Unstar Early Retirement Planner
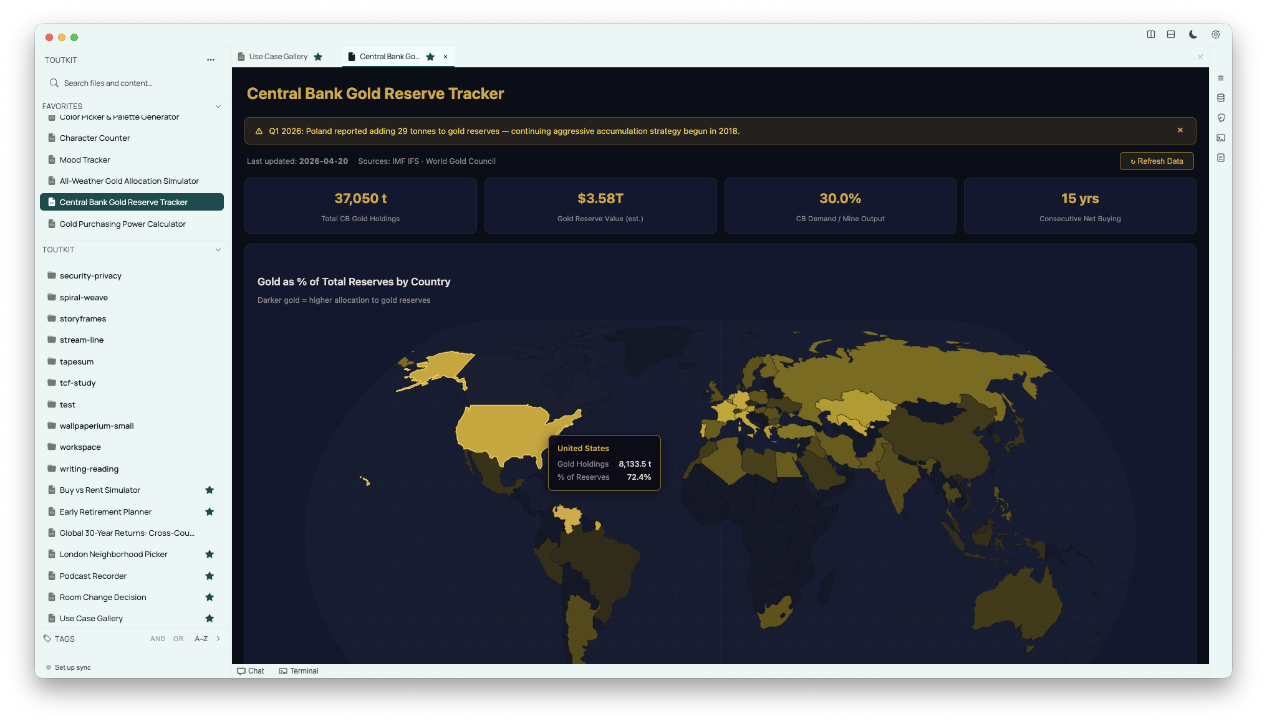 [210, 512]
